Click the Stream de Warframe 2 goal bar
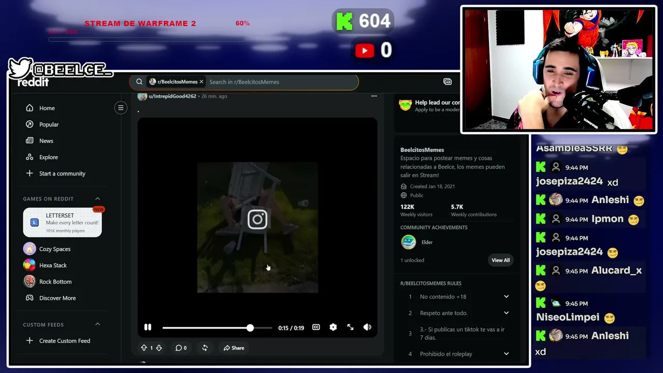This screenshot has height=373, width=663. pos(150,39)
